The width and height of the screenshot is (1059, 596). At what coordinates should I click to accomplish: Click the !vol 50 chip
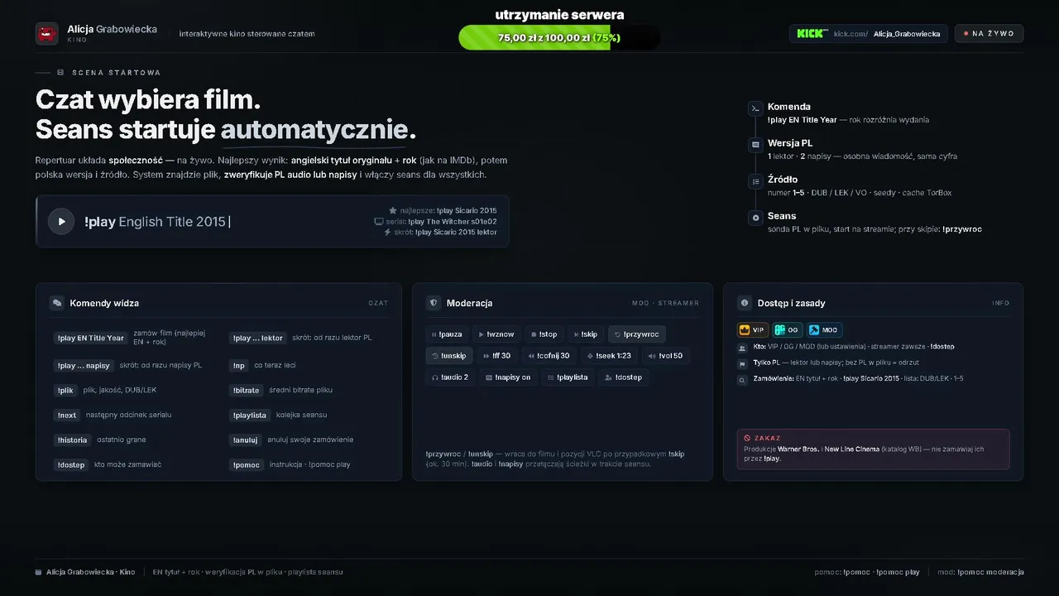tap(665, 355)
